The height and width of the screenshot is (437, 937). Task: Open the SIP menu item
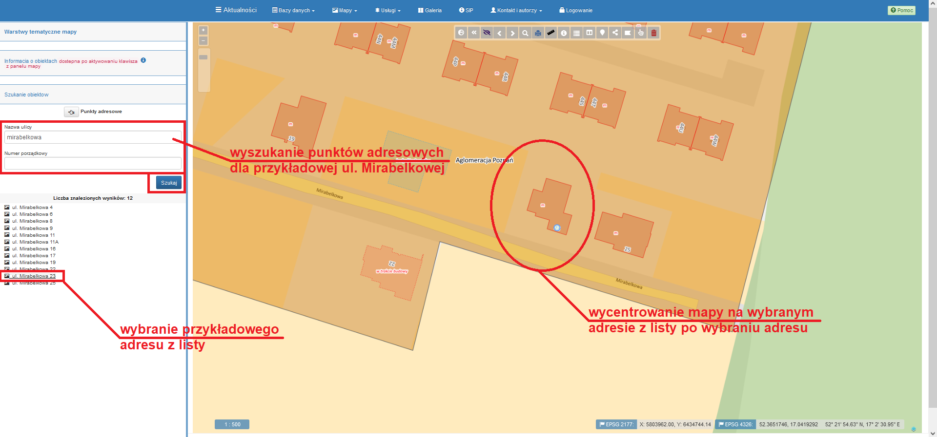tap(466, 10)
